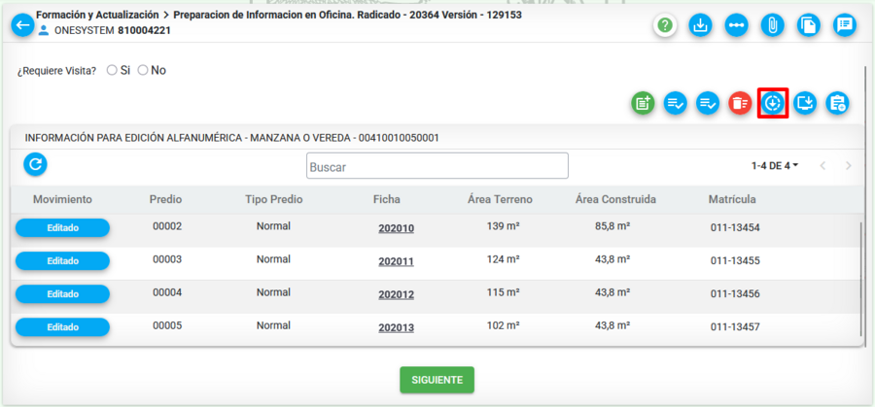Click the Matrícula column header
875x407 pixels.
[732, 199]
